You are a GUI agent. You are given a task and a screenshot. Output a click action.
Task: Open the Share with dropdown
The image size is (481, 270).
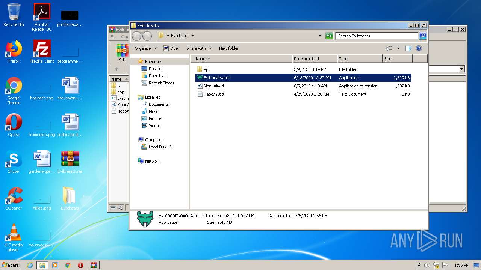(199, 48)
